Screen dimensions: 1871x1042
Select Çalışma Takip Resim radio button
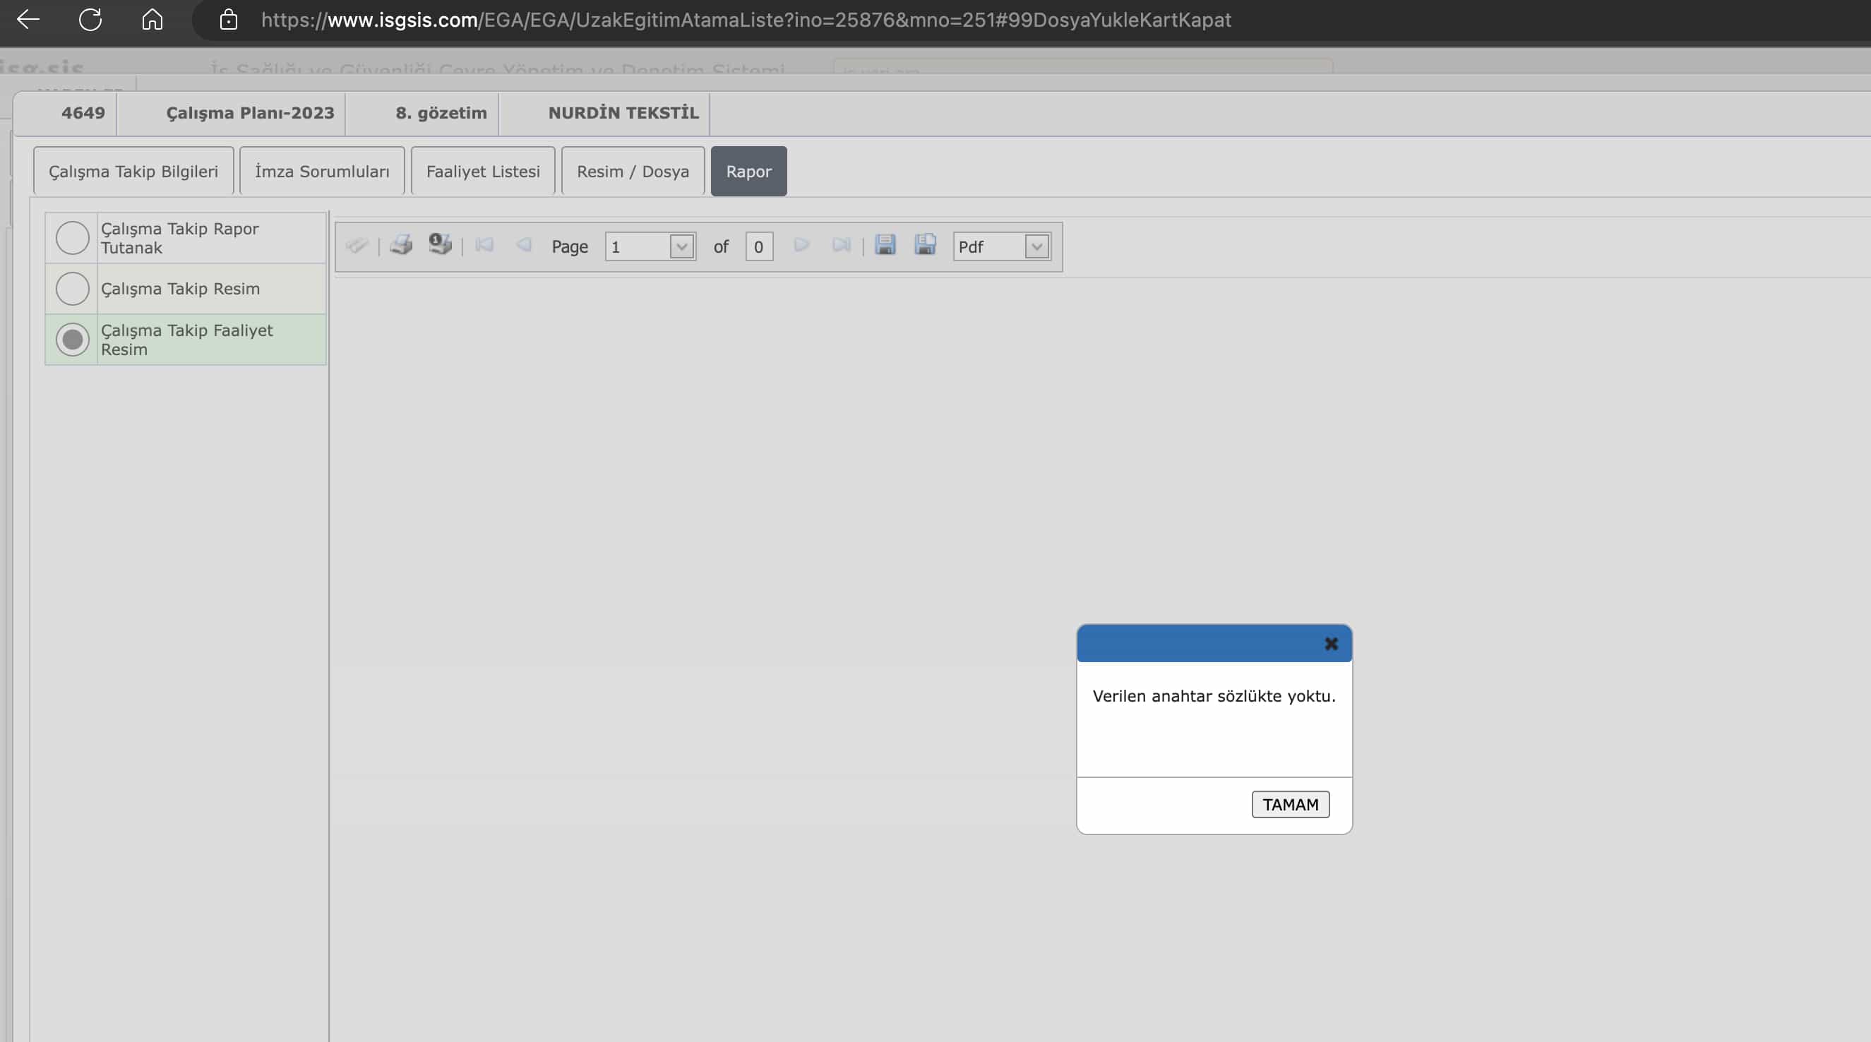pos(73,289)
